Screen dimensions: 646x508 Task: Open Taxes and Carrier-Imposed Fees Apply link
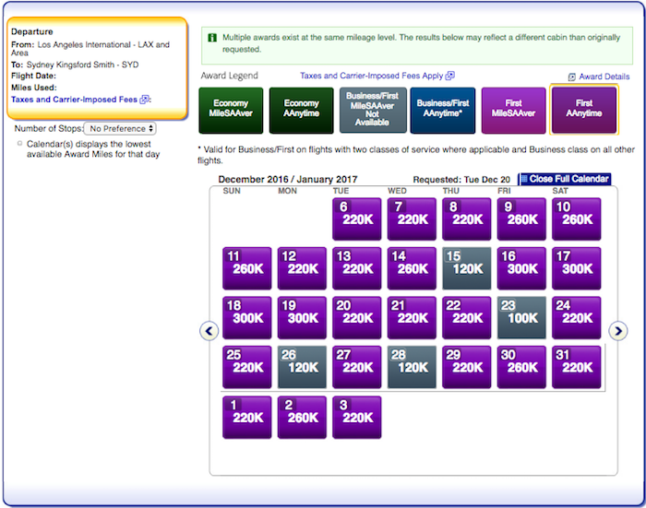click(x=377, y=76)
